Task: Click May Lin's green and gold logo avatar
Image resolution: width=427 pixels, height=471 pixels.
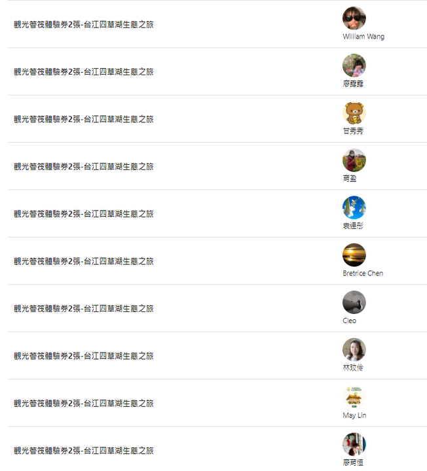Action: [x=354, y=397]
